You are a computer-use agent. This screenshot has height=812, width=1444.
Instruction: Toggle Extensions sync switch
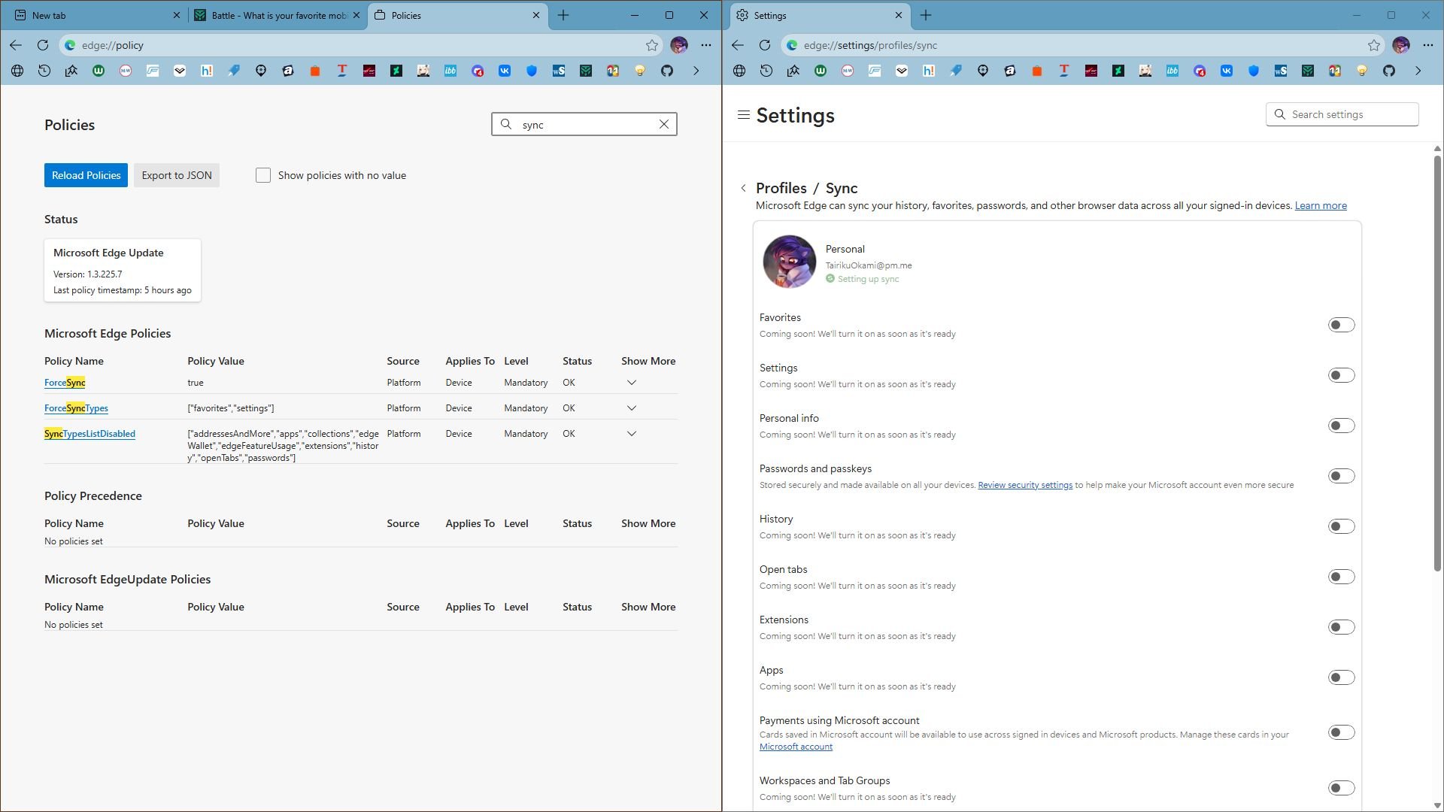1341,627
